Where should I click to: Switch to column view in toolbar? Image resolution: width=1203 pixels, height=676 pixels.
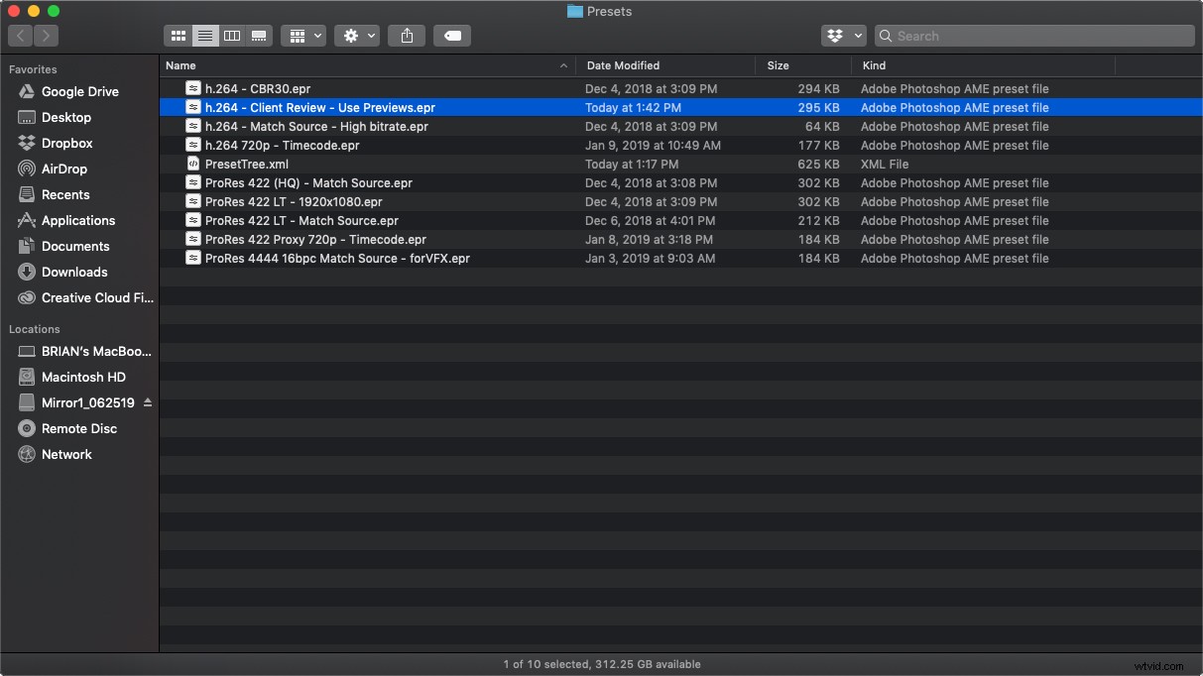pos(232,36)
